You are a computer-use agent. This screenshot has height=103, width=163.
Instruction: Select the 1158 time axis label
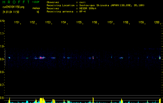(x=126, y=22)
